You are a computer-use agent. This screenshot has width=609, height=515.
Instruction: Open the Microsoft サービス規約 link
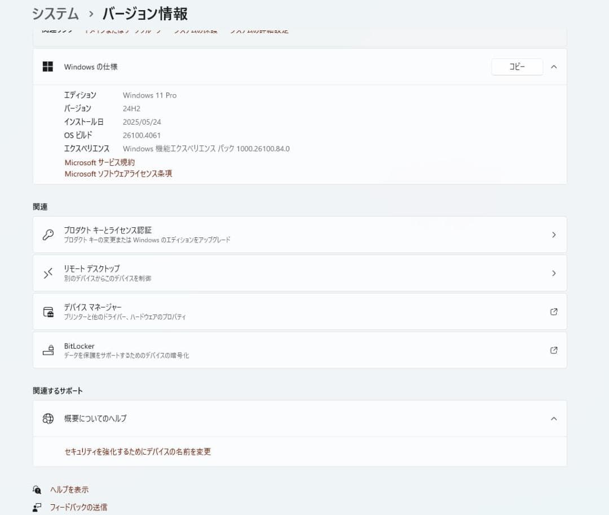pyautogui.click(x=100, y=162)
